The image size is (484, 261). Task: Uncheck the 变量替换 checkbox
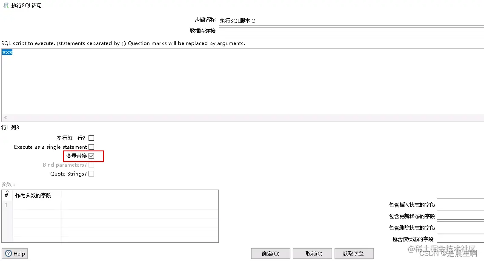pos(91,156)
